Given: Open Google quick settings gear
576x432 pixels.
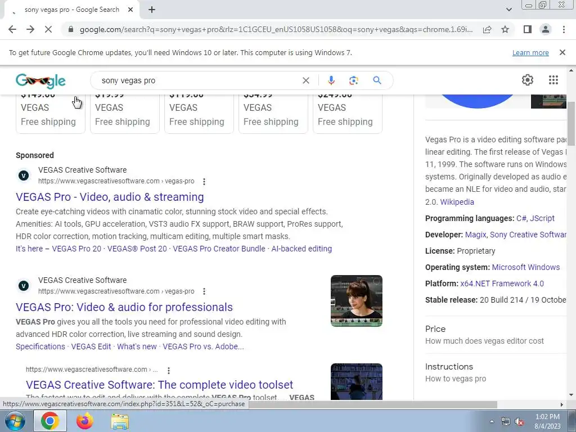Looking at the screenshot, I should coord(528,80).
